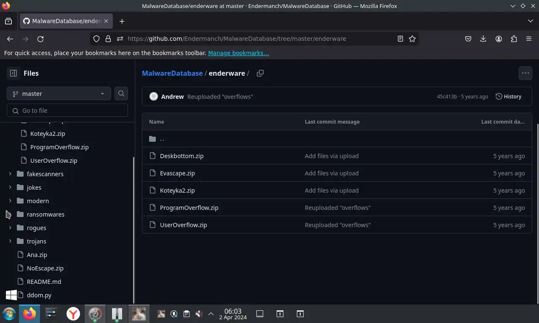The width and height of the screenshot is (539, 323).
Task: Expand the rogues folder chevron
Action: 10,228
